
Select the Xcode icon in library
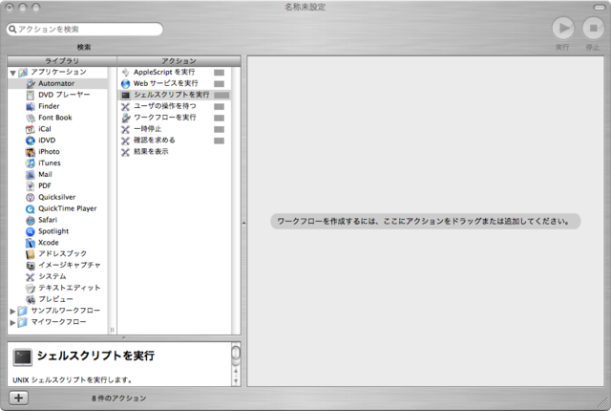point(31,243)
